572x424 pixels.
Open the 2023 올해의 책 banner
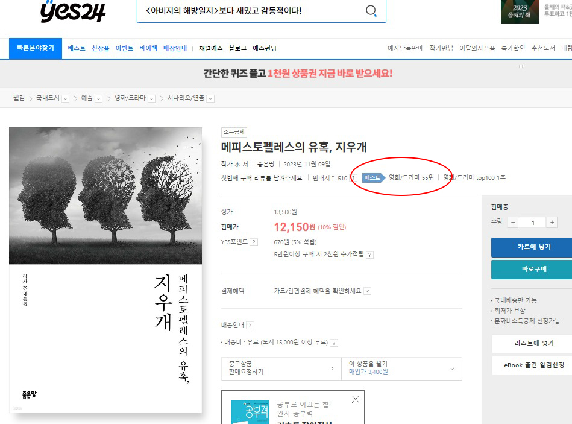click(520, 11)
